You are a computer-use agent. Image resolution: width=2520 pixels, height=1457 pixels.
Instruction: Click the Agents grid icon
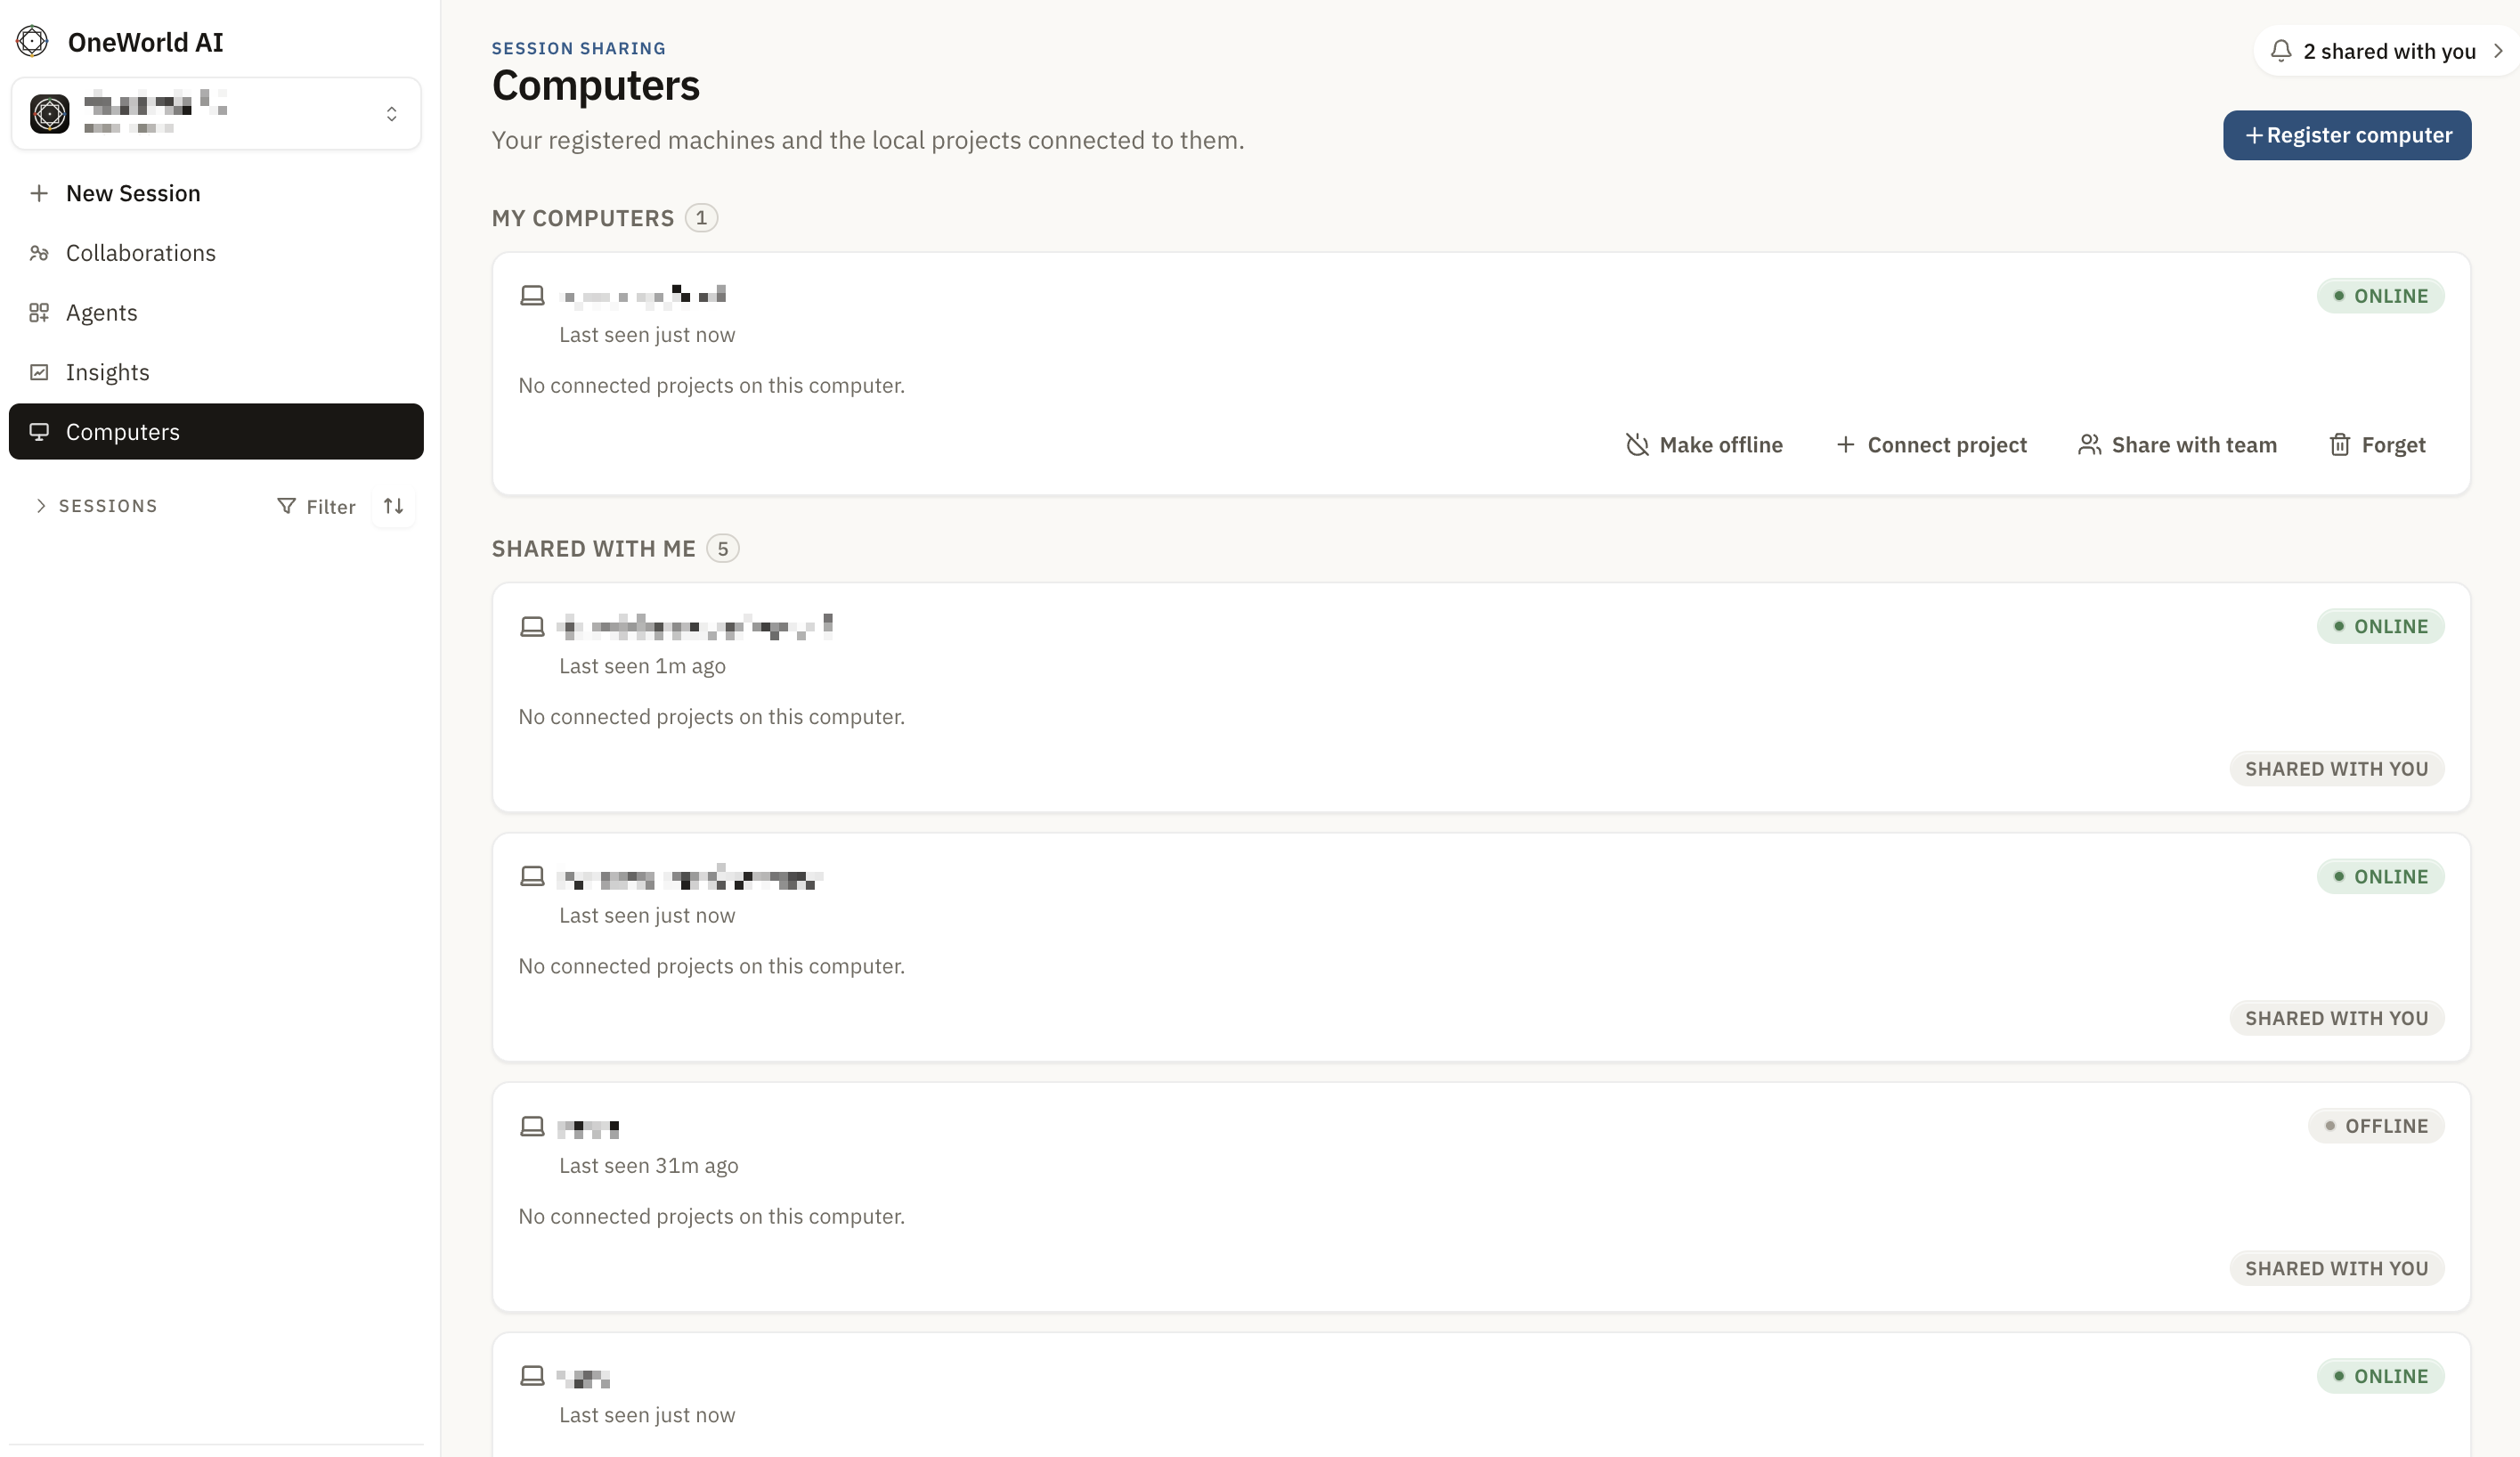(39, 313)
